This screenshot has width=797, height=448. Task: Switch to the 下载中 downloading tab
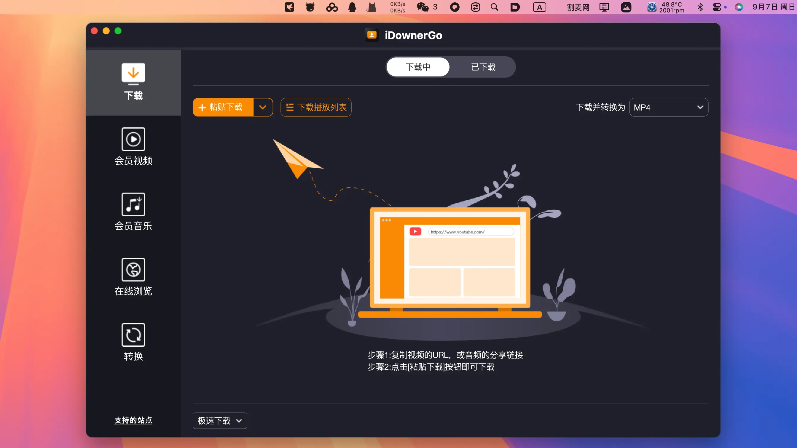[418, 67]
